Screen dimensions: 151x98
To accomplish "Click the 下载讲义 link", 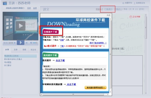I will click(118, 9).
